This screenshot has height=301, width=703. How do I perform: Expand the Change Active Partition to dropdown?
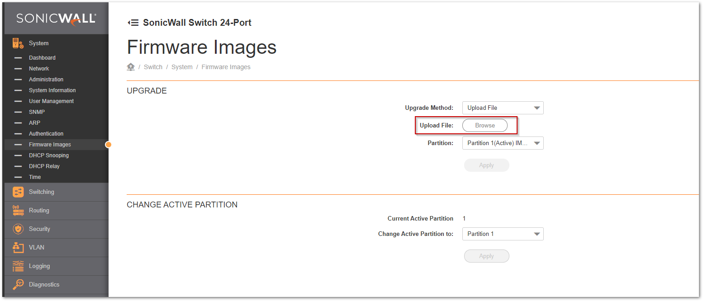click(x=503, y=234)
